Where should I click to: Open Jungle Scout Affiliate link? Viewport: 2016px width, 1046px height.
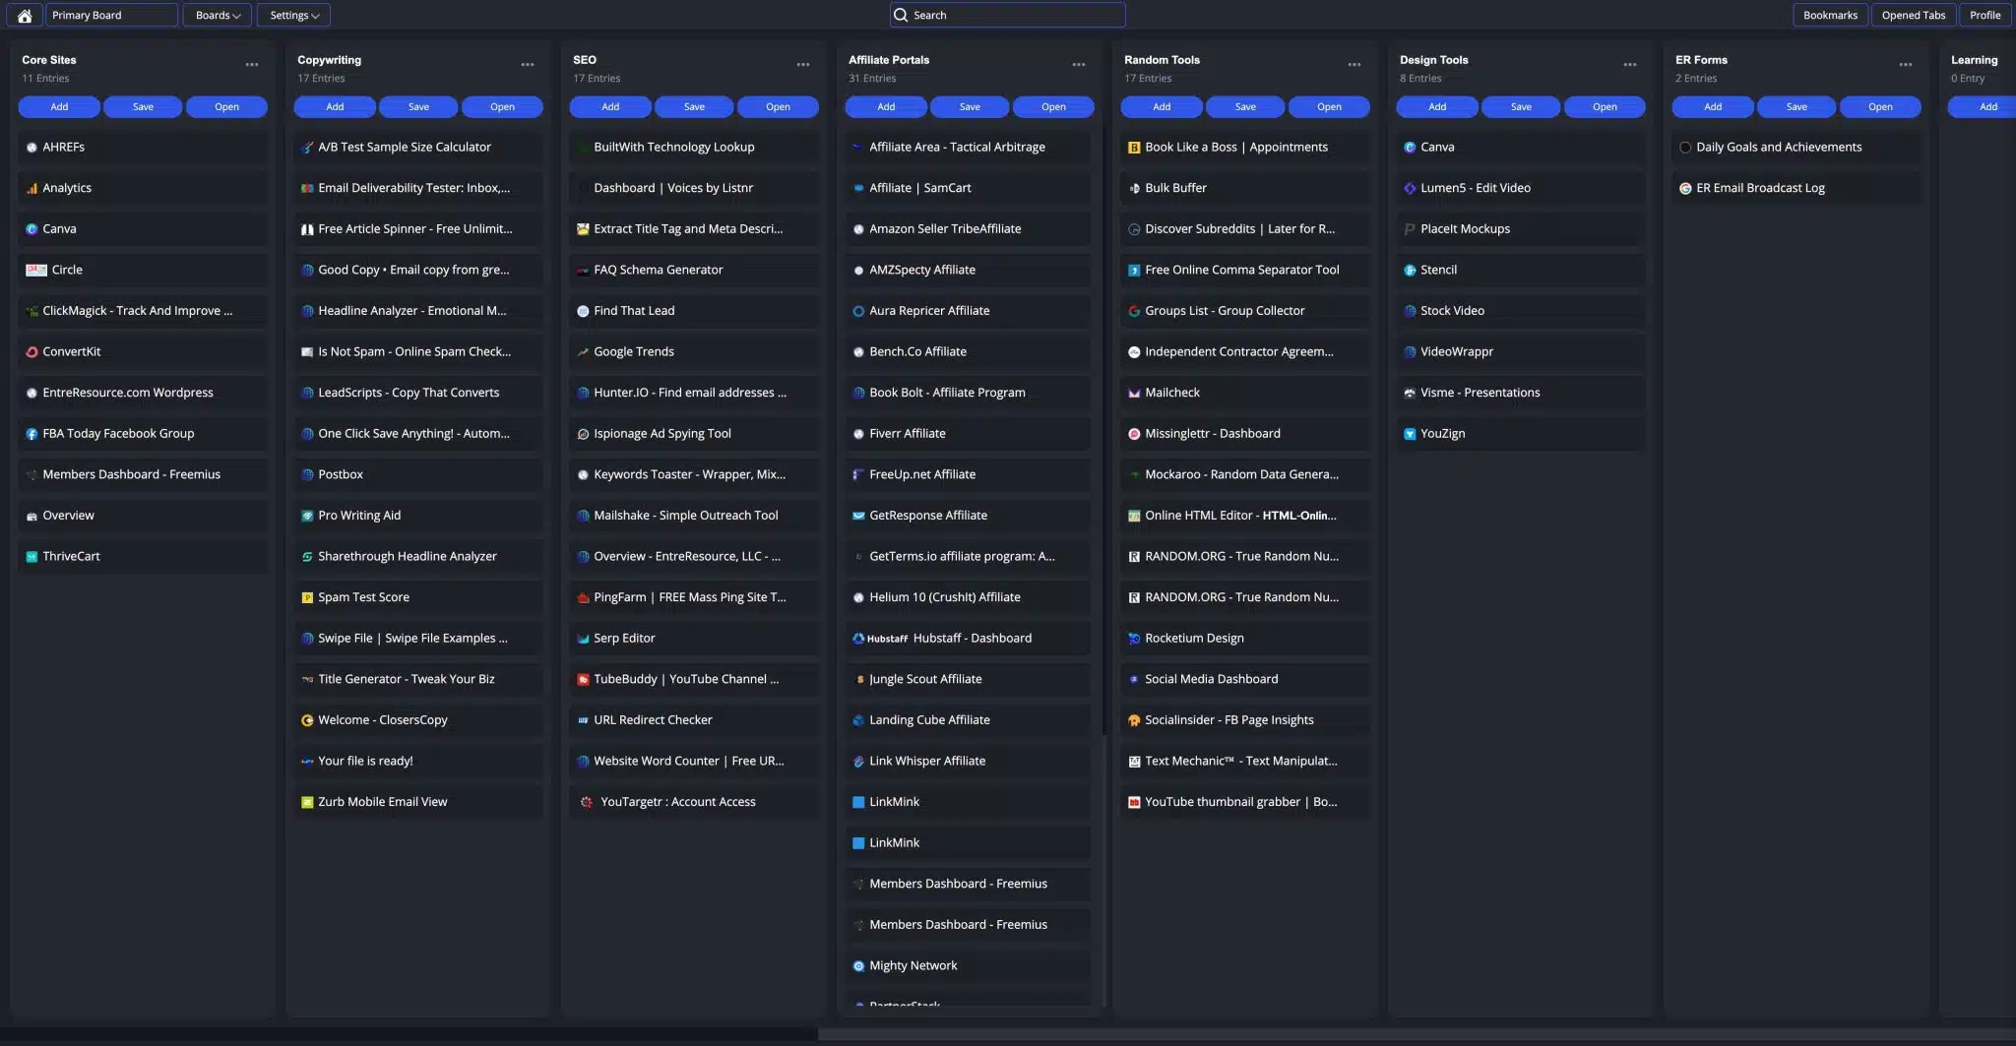[968, 679]
